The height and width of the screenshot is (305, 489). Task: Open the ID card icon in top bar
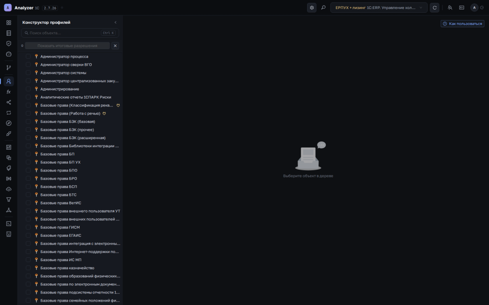click(462, 8)
